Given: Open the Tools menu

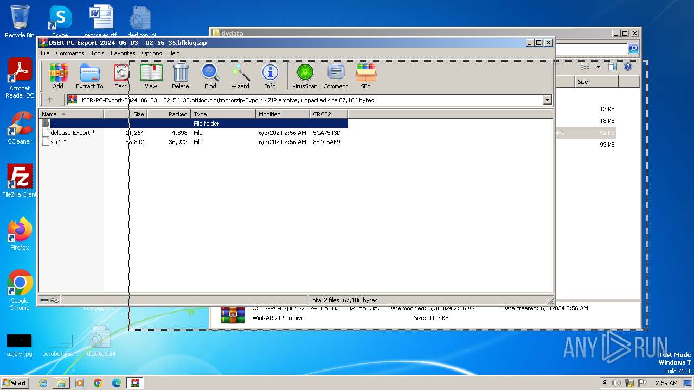Looking at the screenshot, I should (x=98, y=53).
